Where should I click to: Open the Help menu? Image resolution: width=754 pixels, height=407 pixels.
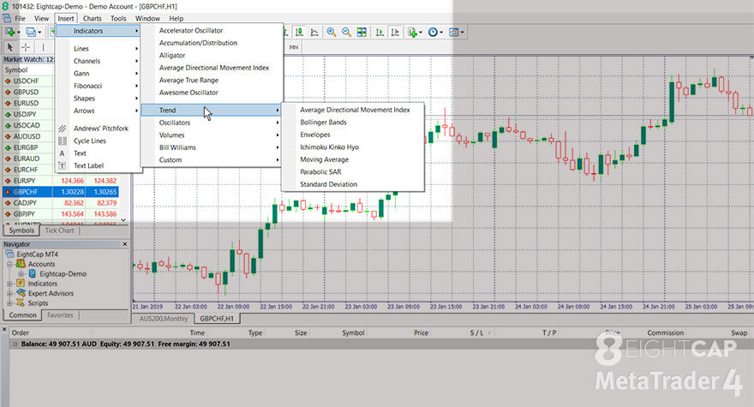click(x=176, y=18)
